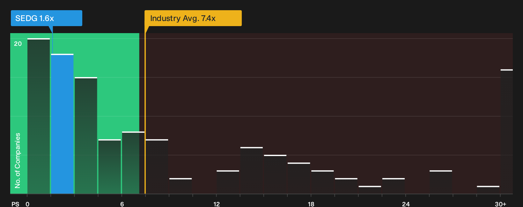This screenshot has height=207, width=523.
Task: Click the x-axis tick label '12'
Action: click(217, 204)
